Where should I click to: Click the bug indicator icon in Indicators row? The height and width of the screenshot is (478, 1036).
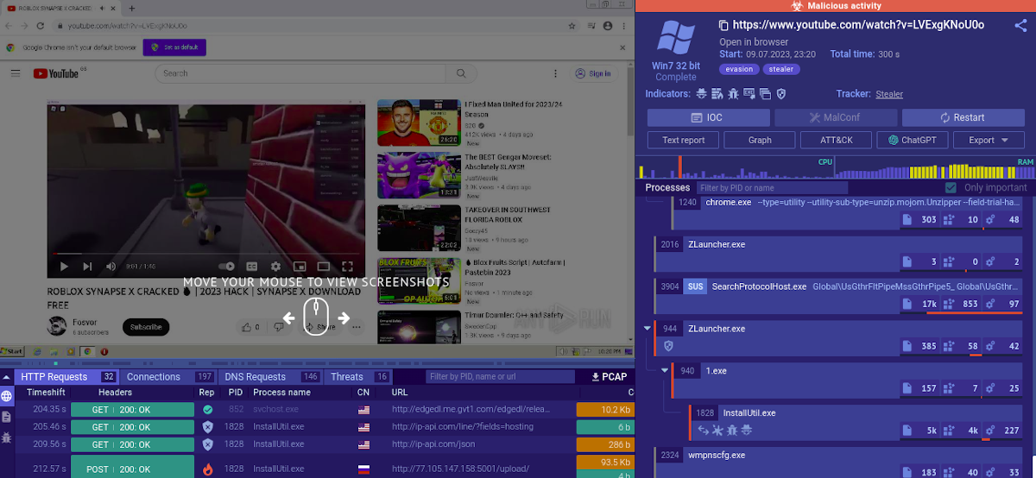coord(733,93)
